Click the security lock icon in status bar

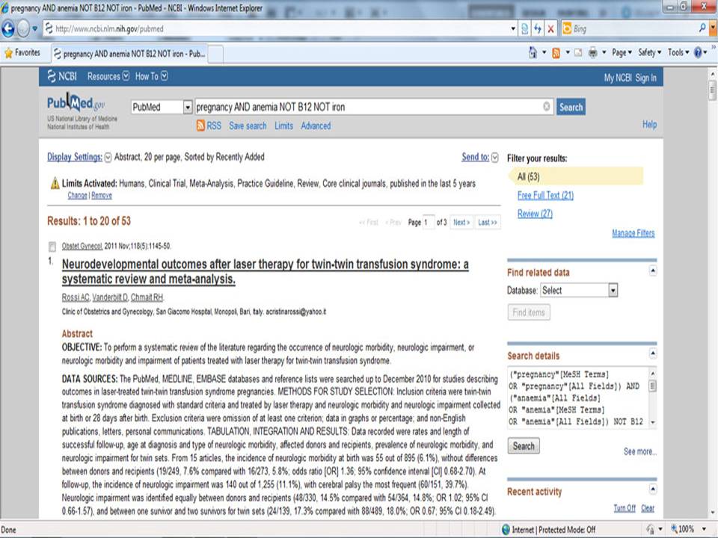650,529
